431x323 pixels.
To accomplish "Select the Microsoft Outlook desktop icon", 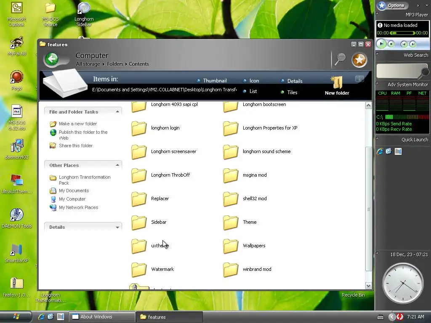I will pyautogui.click(x=16, y=14).
